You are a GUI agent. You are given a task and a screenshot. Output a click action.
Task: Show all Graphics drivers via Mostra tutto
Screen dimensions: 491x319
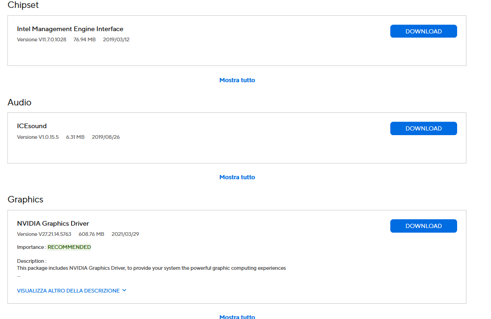pyautogui.click(x=237, y=316)
